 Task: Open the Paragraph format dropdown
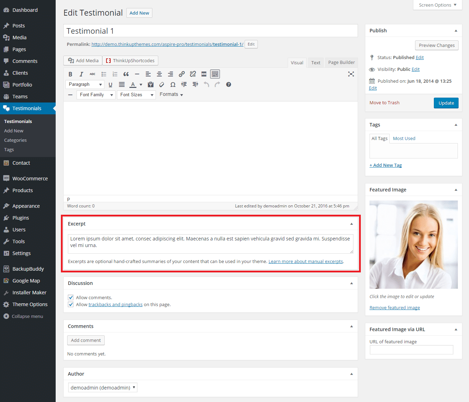tap(85, 84)
